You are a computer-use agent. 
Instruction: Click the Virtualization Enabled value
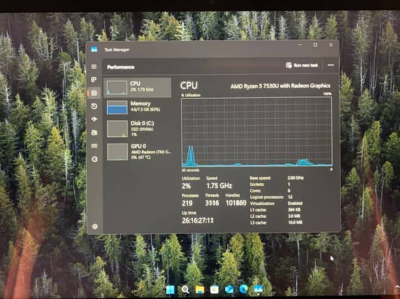295,203
